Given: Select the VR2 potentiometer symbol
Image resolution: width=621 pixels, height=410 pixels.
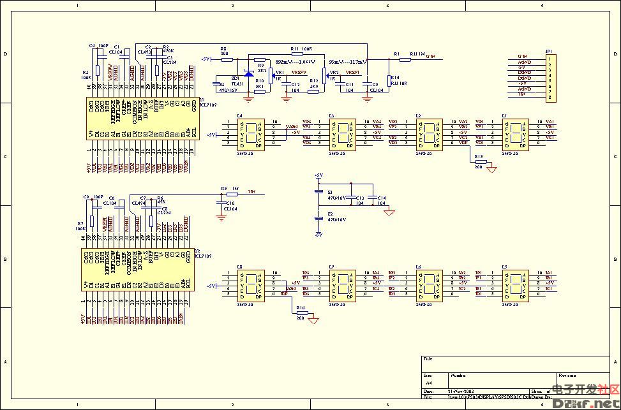Looking at the screenshot, I should (x=325, y=76).
